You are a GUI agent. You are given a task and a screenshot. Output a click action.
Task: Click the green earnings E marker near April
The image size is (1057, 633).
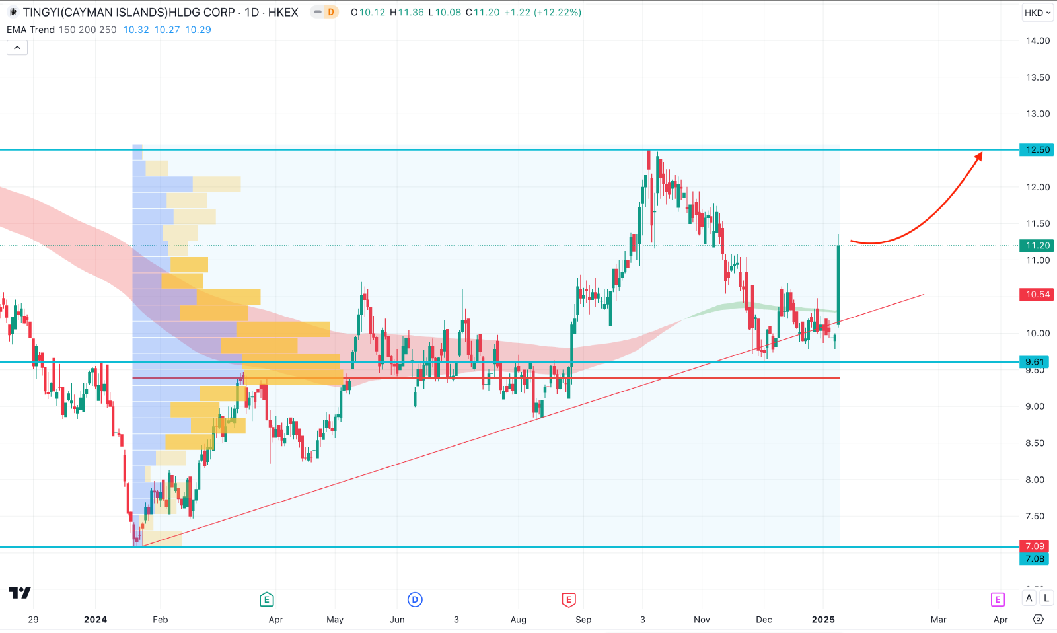(x=266, y=599)
